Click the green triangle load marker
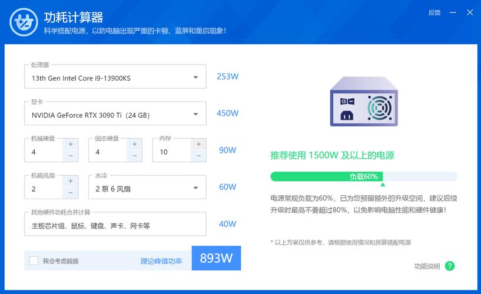The height and width of the screenshot is (294, 481). point(383,185)
